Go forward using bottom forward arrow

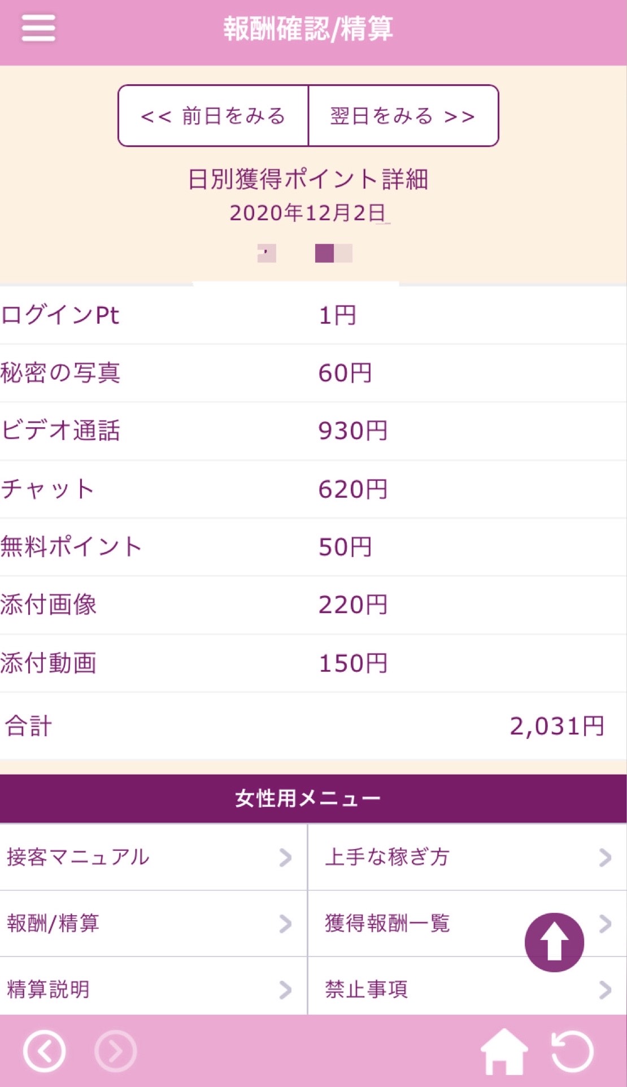(115, 1051)
